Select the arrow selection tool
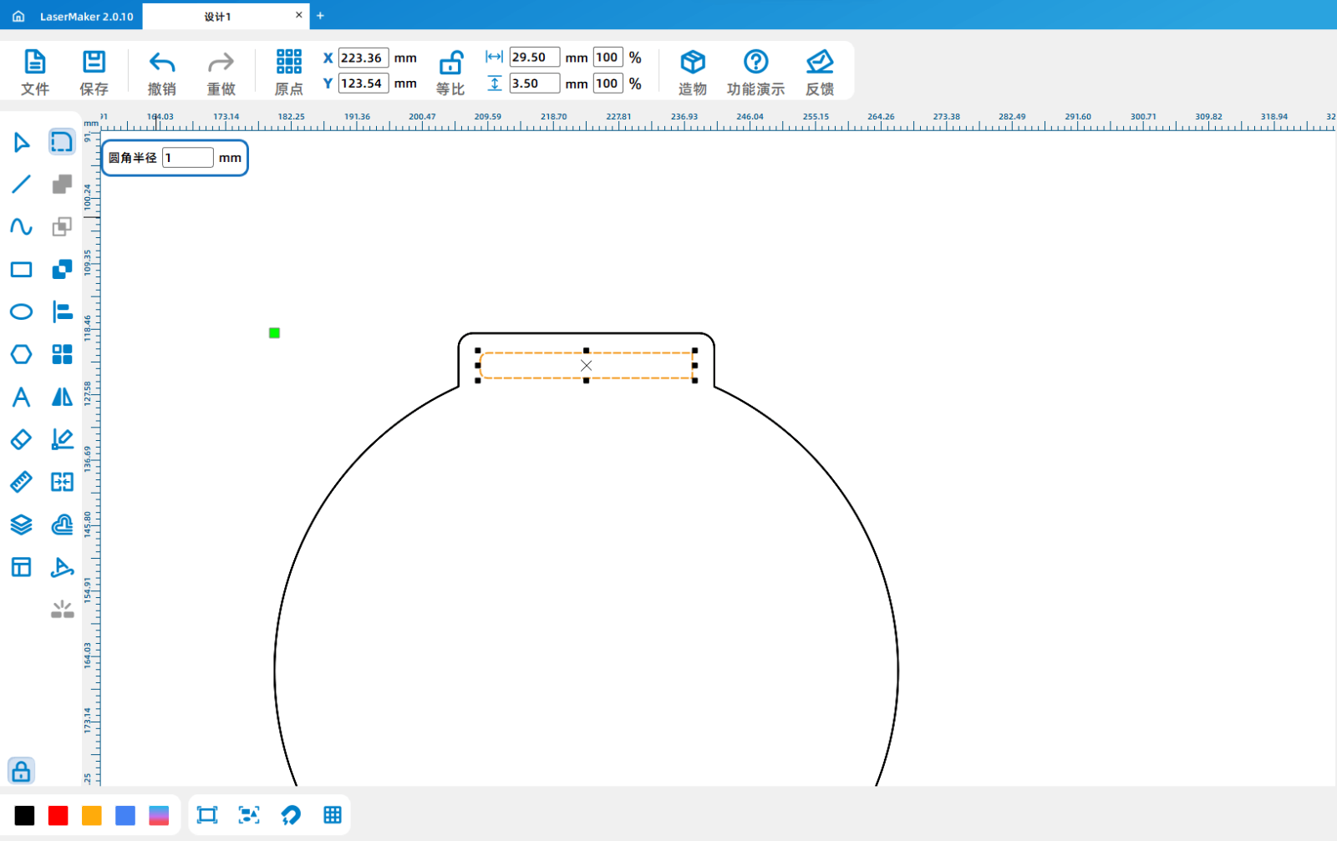 click(21, 142)
